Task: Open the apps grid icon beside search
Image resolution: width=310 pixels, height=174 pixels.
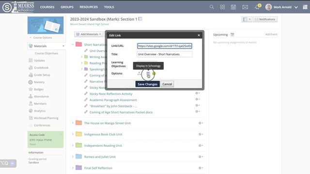Action: pyautogui.click(x=222, y=7)
